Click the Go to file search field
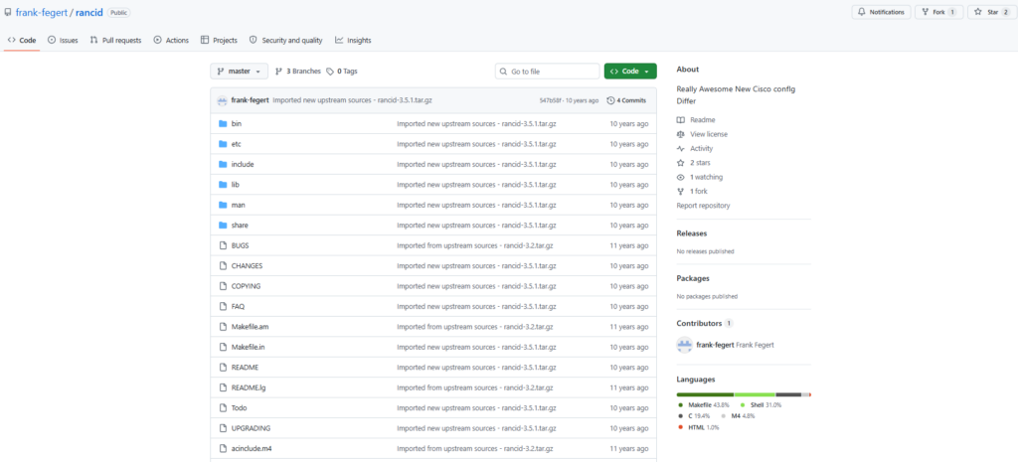Viewport: 1018px width, 462px height. [548, 72]
